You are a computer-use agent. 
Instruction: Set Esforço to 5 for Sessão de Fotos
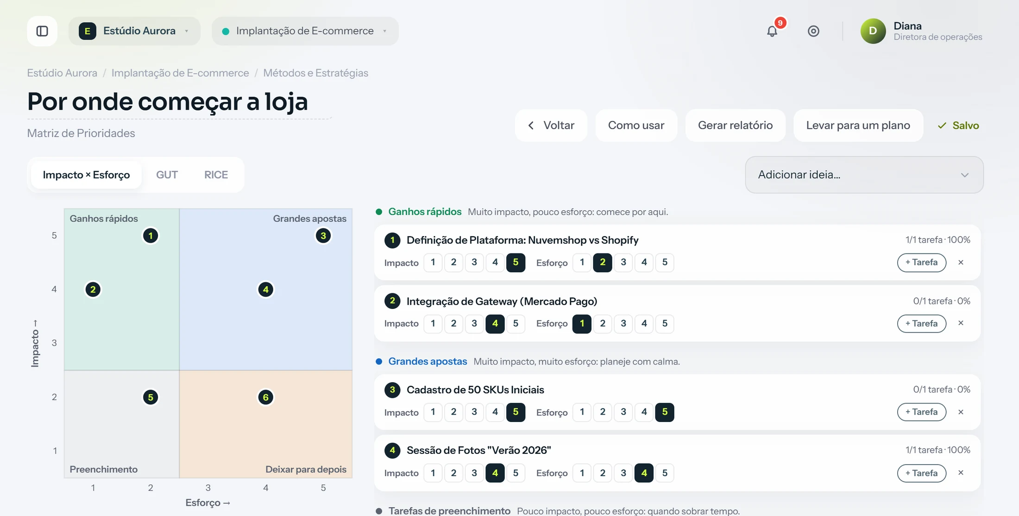point(665,473)
